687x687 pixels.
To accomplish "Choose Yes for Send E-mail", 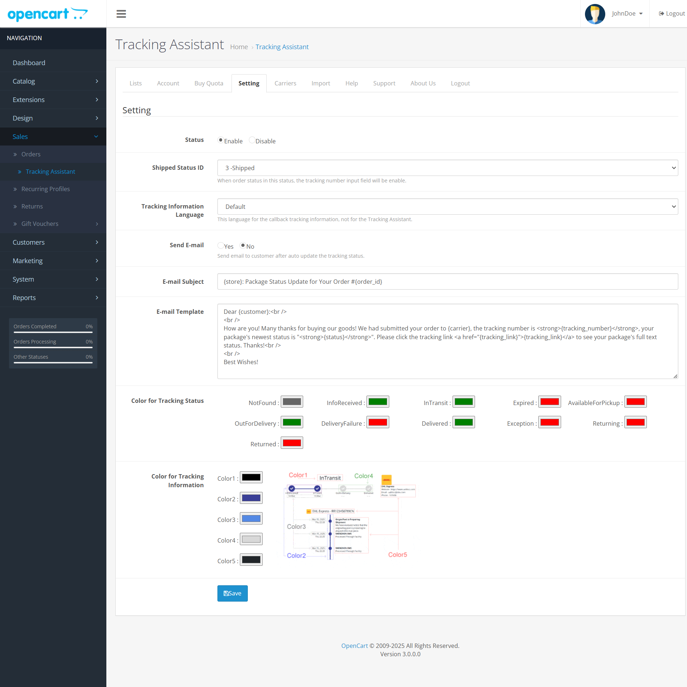I will pos(220,245).
